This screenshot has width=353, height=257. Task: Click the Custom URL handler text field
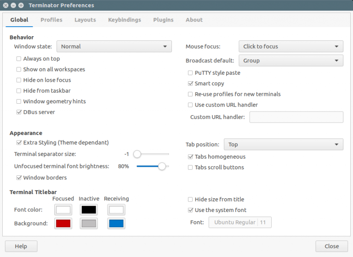pyautogui.click(x=296, y=117)
